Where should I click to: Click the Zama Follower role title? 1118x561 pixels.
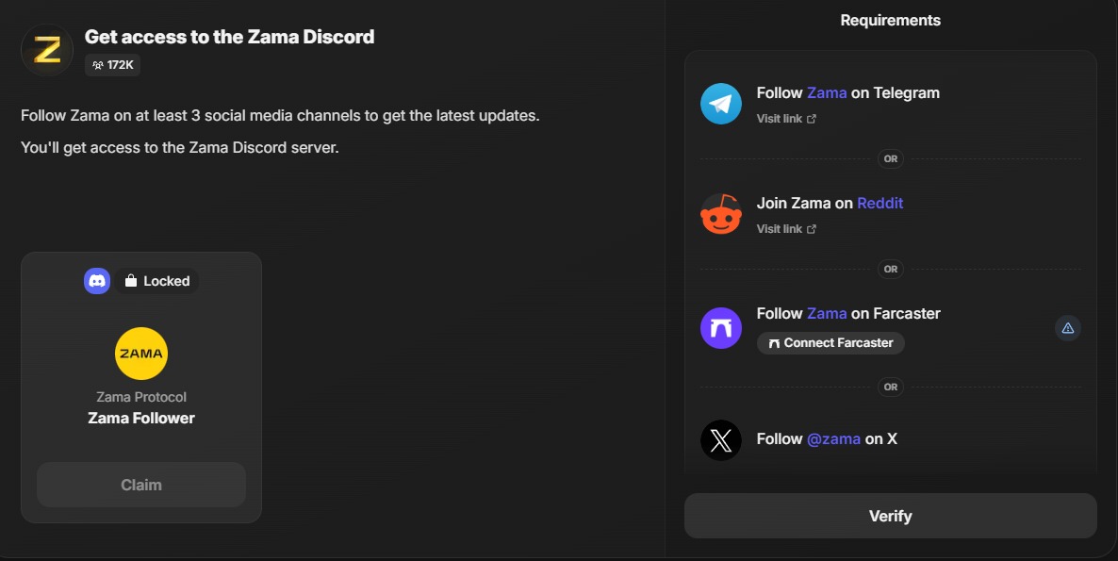[141, 418]
